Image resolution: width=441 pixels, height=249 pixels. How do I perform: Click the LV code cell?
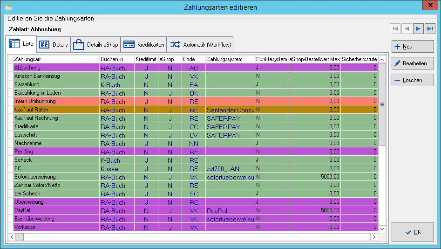pyautogui.click(x=194, y=135)
